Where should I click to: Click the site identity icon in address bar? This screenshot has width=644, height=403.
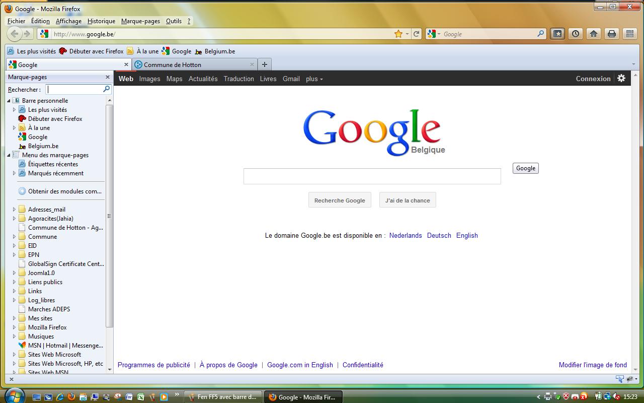tap(44, 34)
